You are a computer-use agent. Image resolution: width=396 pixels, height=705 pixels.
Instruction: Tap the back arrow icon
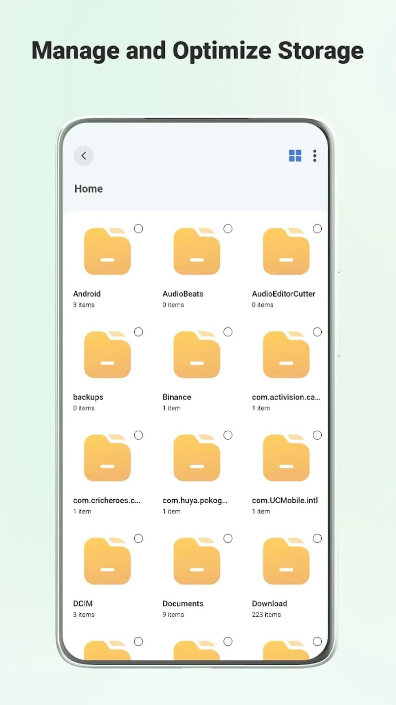84,156
